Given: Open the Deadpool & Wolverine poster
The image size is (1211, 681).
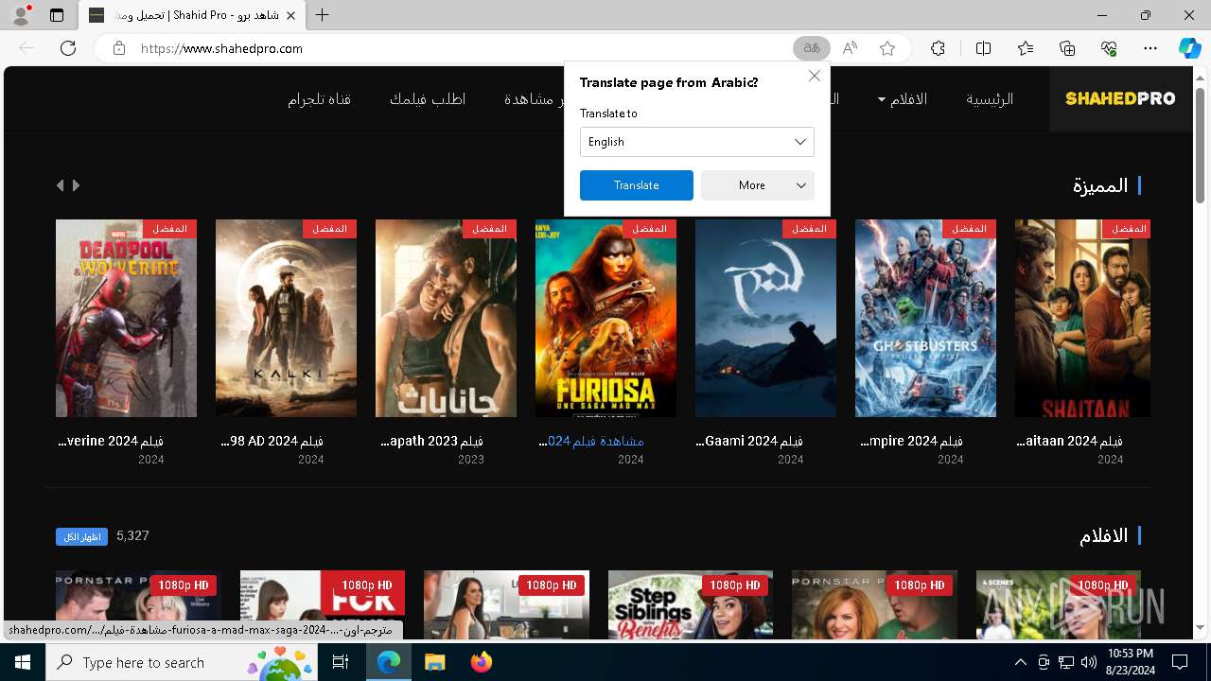Looking at the screenshot, I should 126,318.
